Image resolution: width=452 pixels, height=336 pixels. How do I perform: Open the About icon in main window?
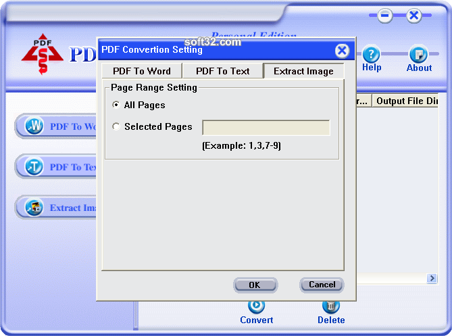pos(418,54)
